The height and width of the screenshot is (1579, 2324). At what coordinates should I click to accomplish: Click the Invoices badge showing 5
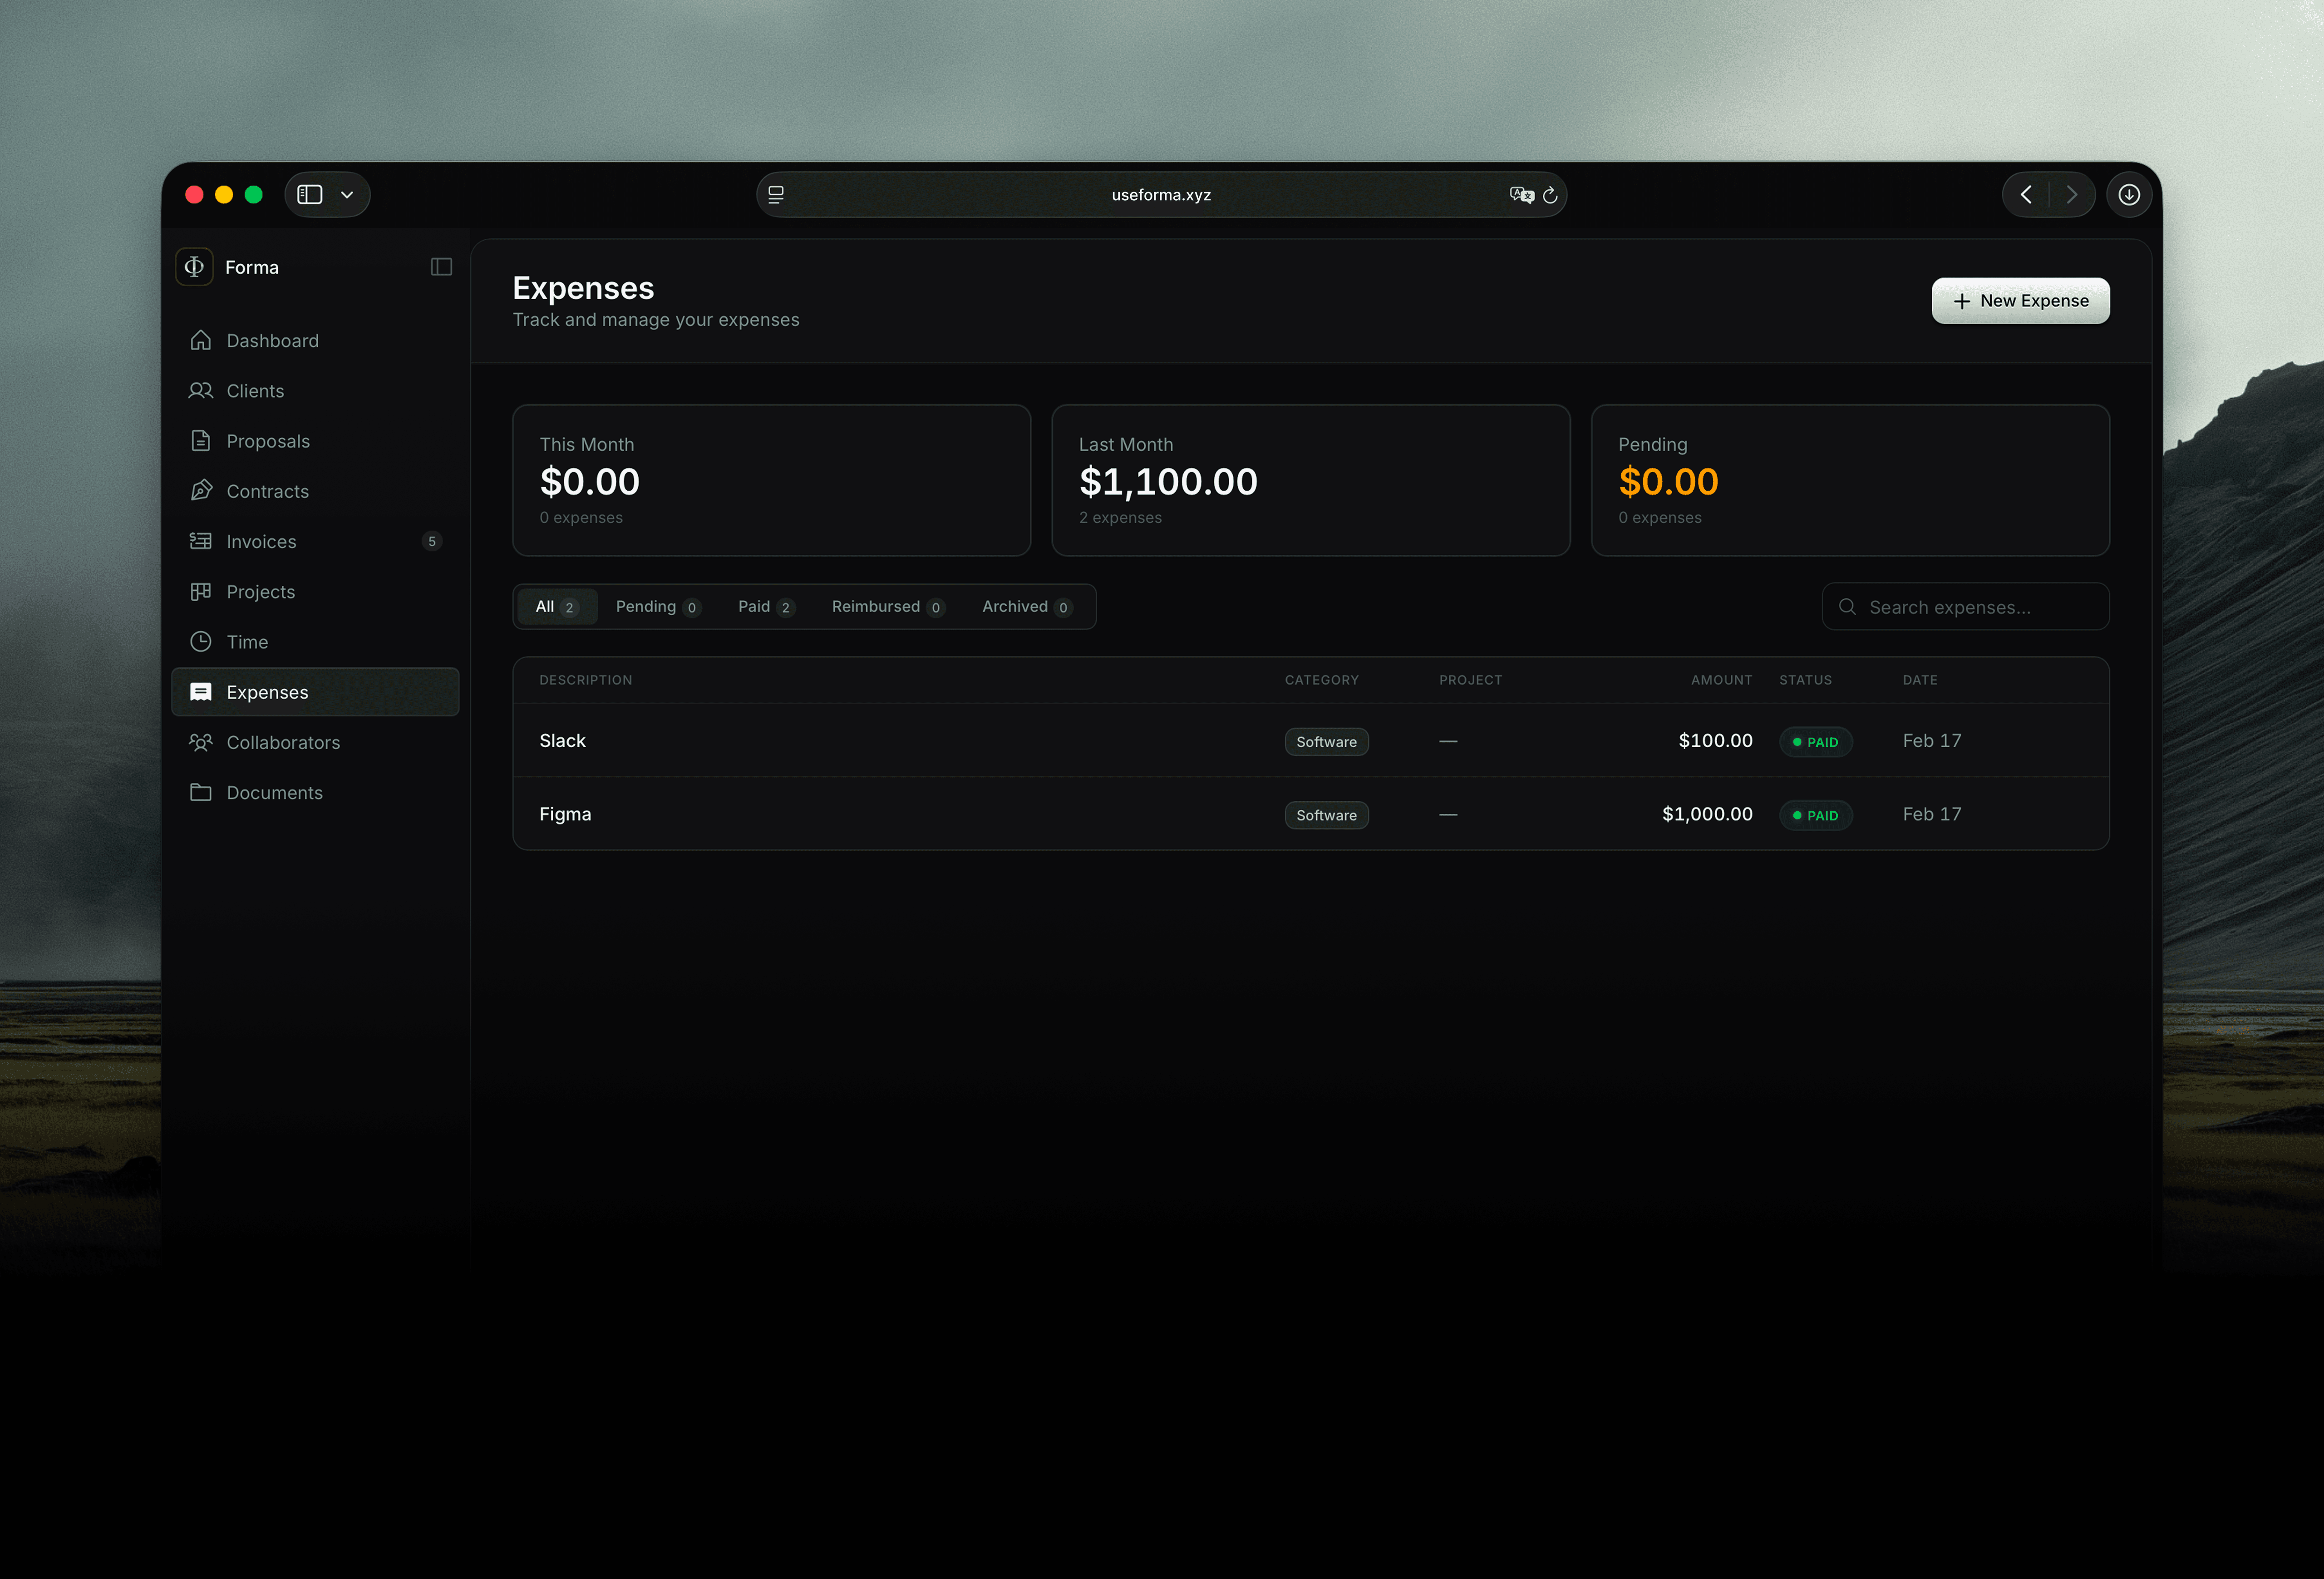coord(432,541)
